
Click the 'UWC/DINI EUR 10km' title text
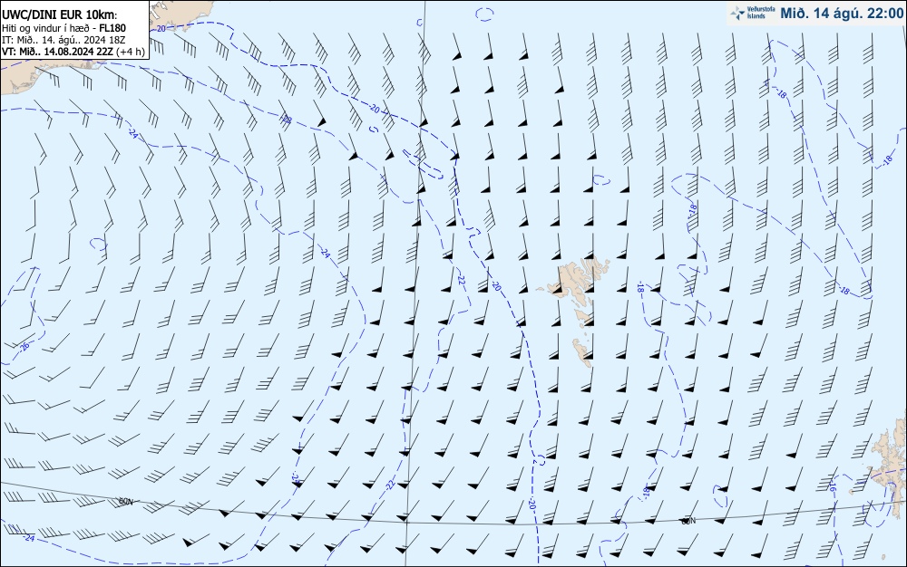point(60,15)
